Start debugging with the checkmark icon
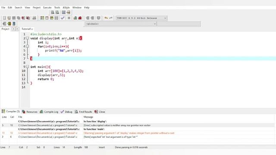This screenshot has height=155, width=276. coord(63,18)
